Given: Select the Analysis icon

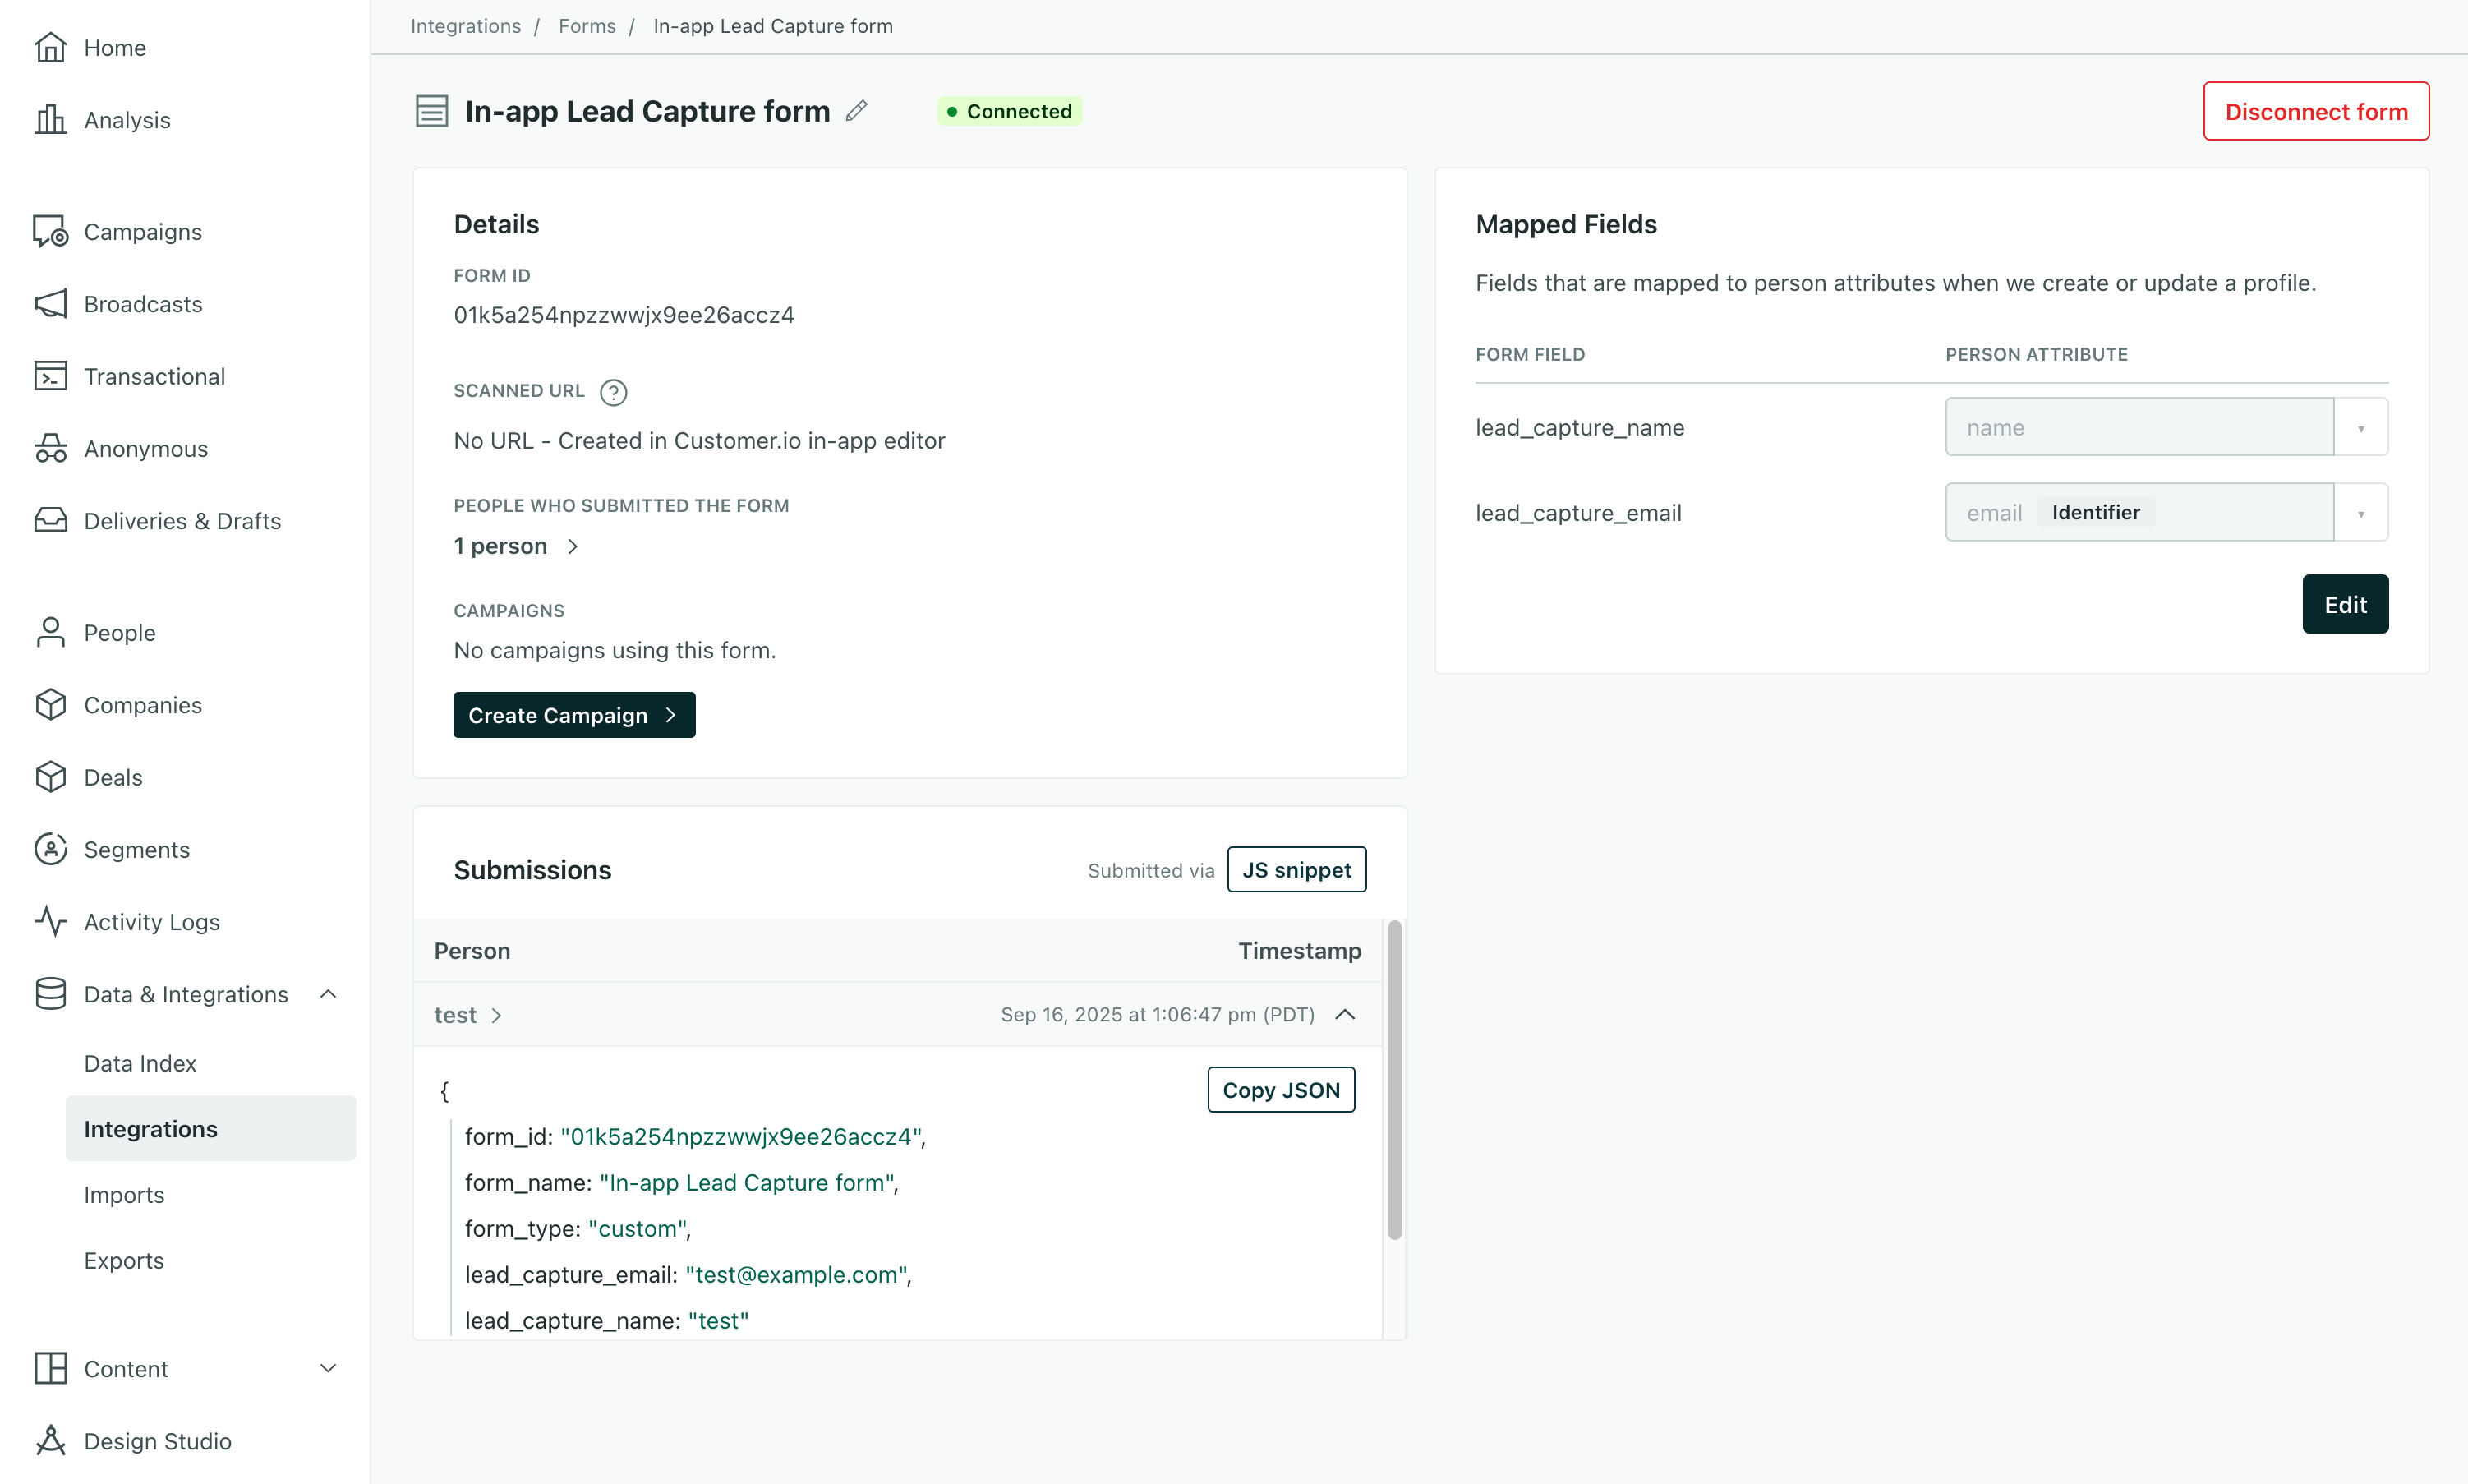Looking at the screenshot, I should click(51, 119).
